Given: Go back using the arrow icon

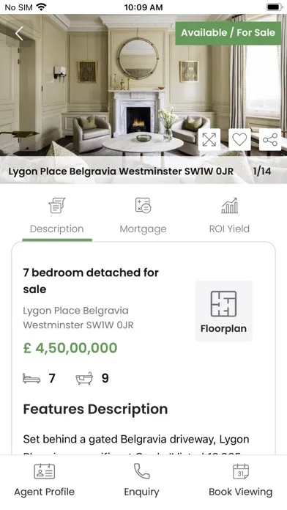Looking at the screenshot, I should pyautogui.click(x=19, y=34).
